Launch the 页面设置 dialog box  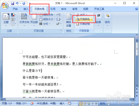(61, 30)
